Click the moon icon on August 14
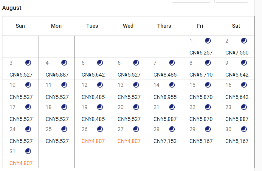Image resolution: width=262 pixels, height=171 pixels. pyautogui.click(x=172, y=85)
